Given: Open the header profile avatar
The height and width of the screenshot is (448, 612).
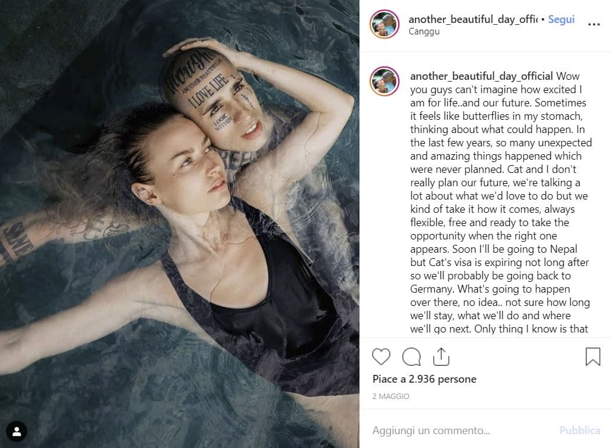Looking at the screenshot, I should 384,24.
